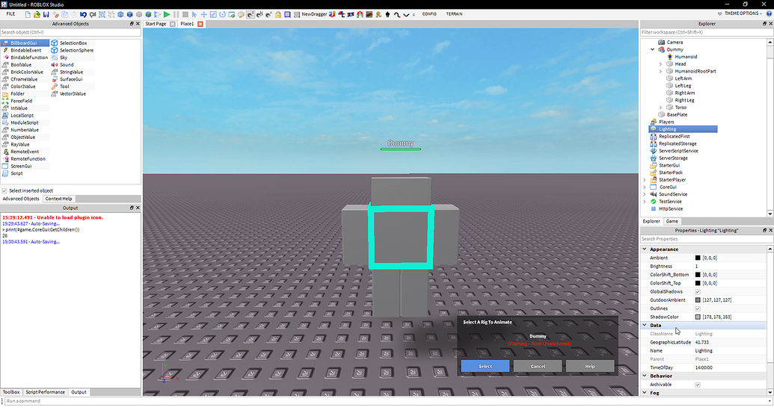Insert a Script object from list
Screen dimensions: 774x419
[x=16, y=173]
